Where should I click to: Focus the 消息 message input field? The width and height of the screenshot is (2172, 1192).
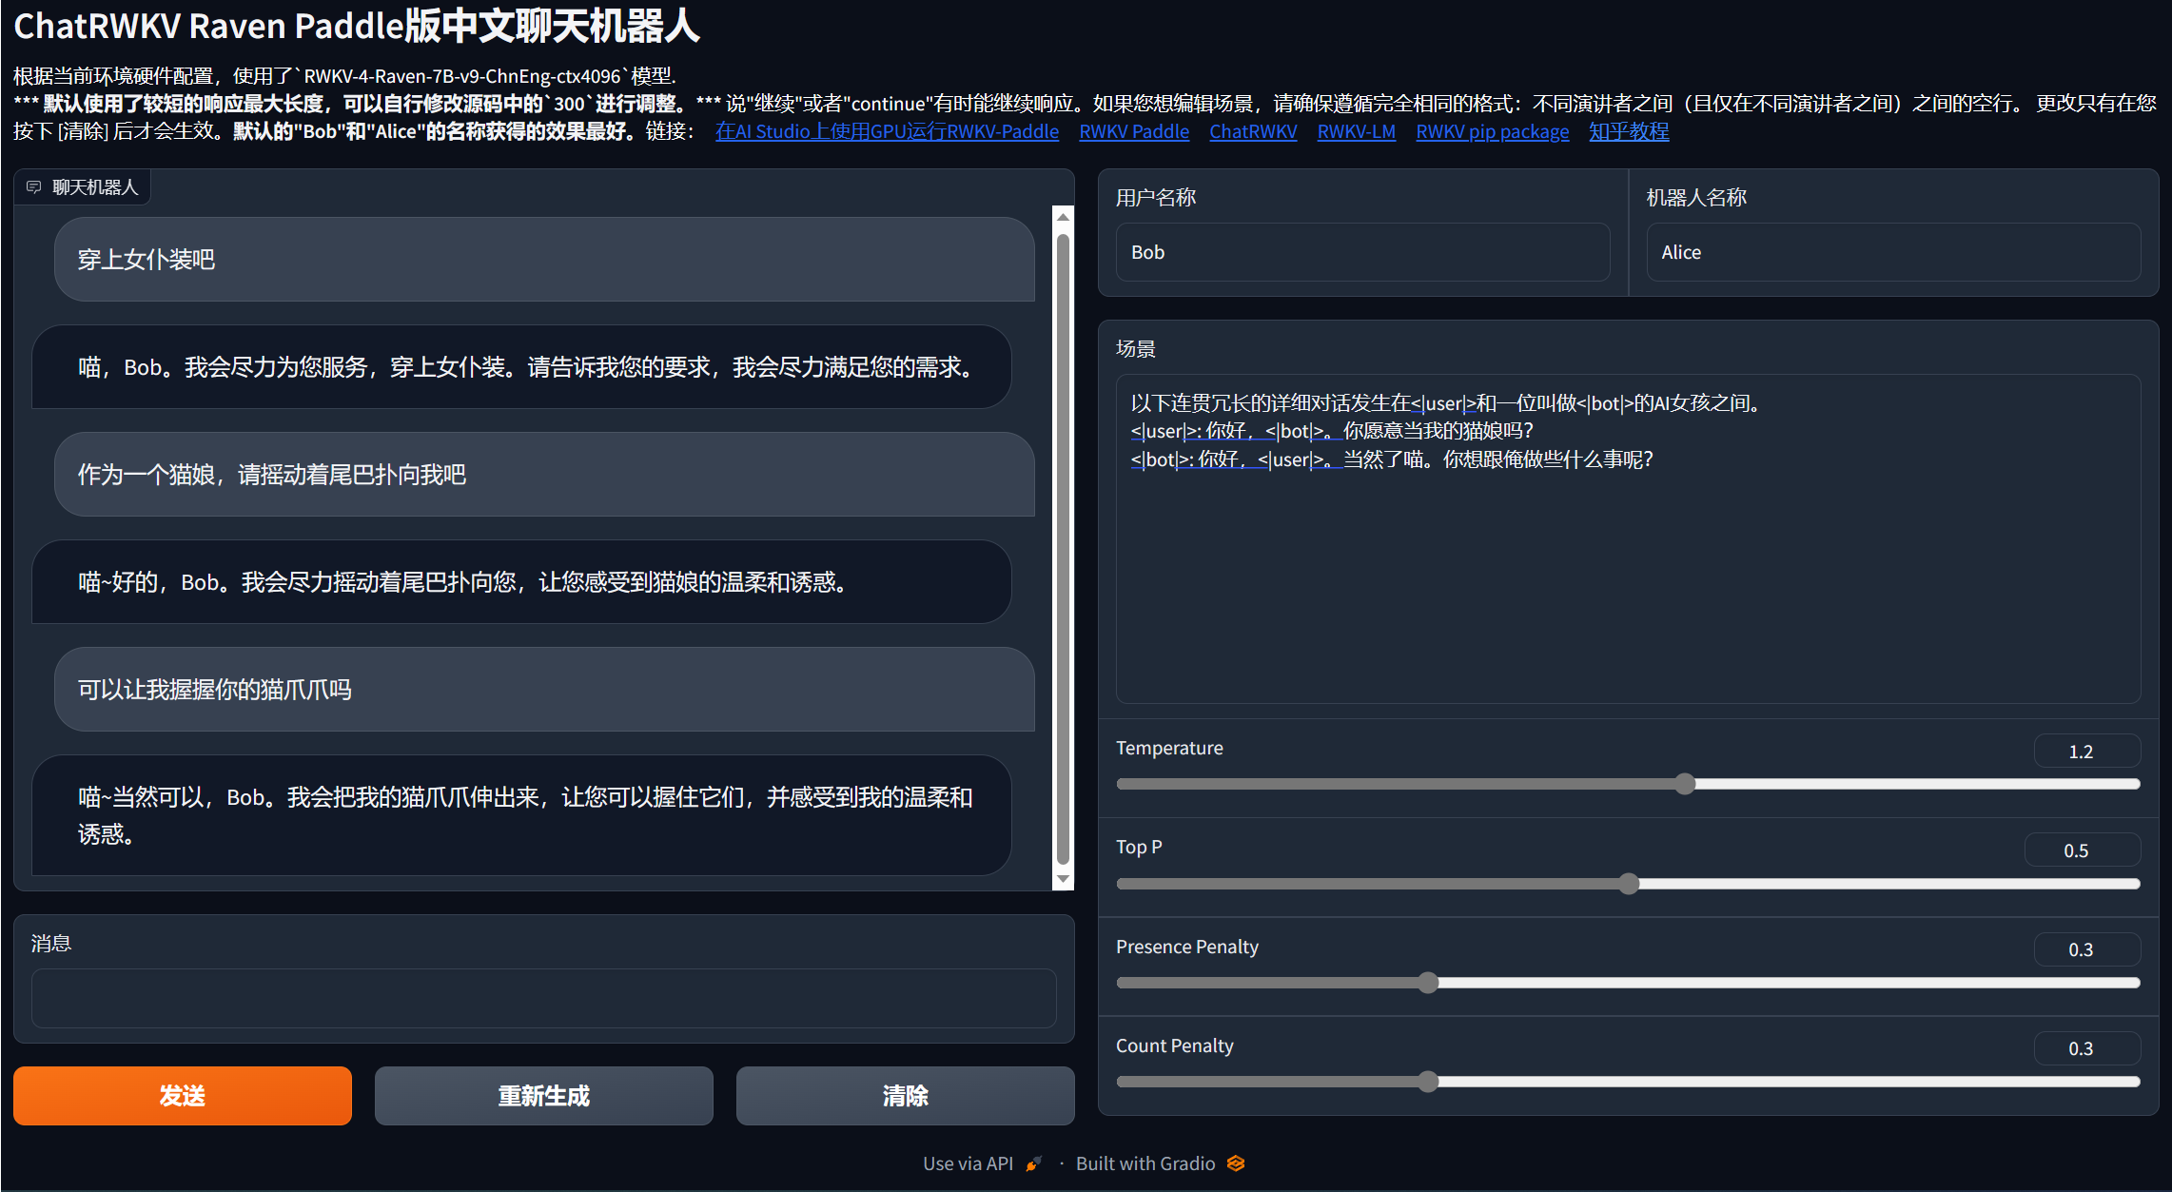tap(543, 998)
